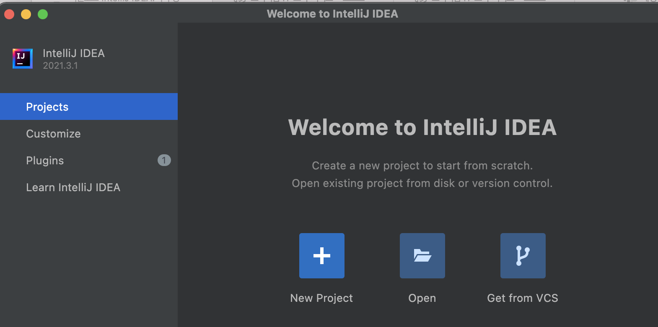Select the Projects tab in sidebar
Image resolution: width=658 pixels, height=327 pixels.
pyautogui.click(x=89, y=106)
